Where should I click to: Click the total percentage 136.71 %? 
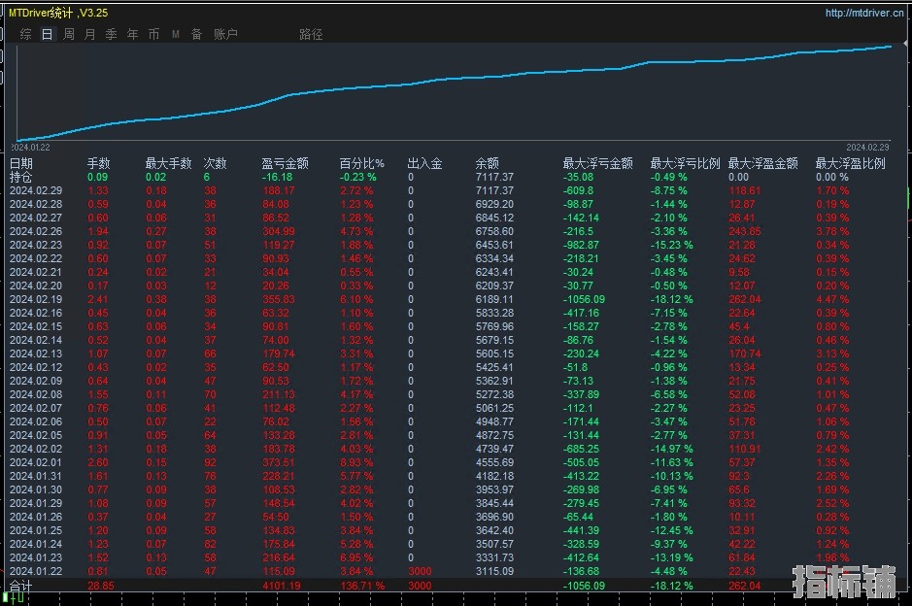361,586
